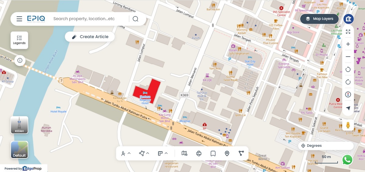Open the Map Layers panel
The width and height of the screenshot is (365, 172).
(319, 19)
